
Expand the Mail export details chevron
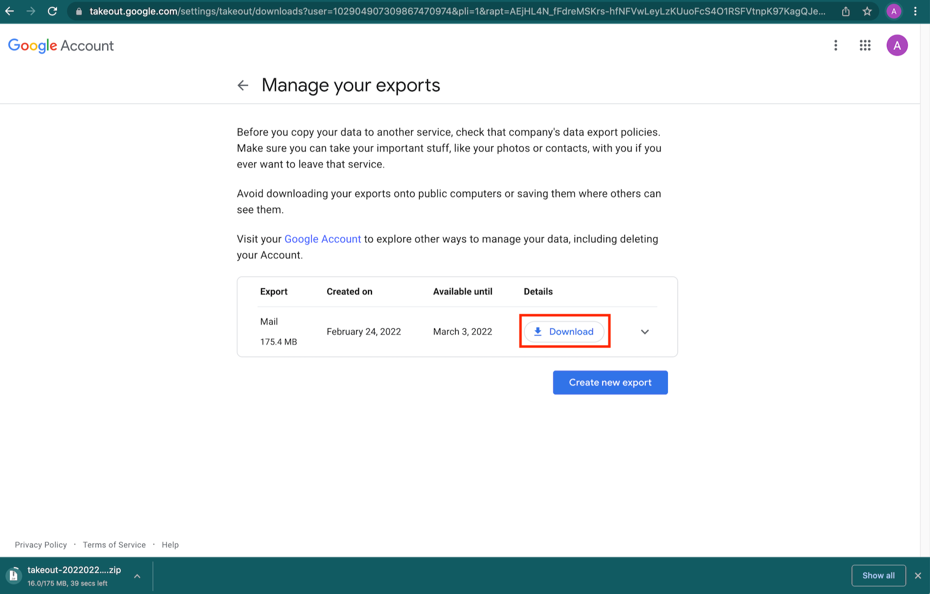645,332
